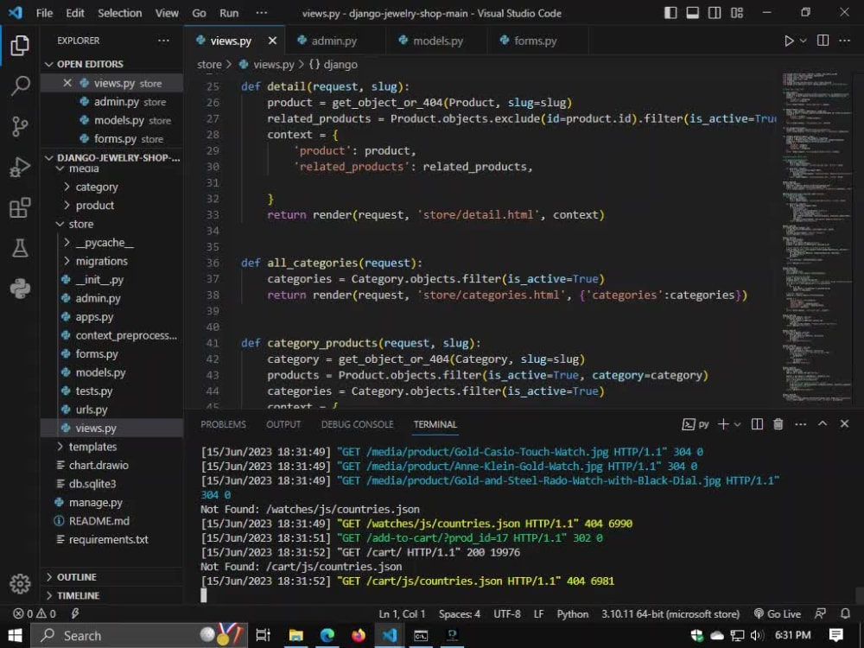
Task: Click Go Live in the status bar
Action: click(777, 613)
